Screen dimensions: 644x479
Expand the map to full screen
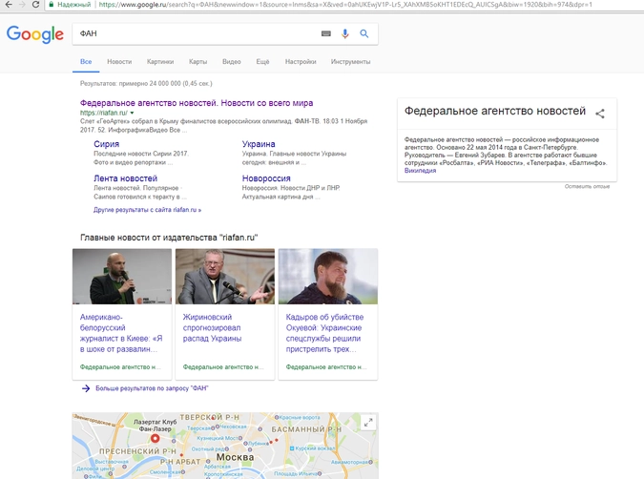368,423
